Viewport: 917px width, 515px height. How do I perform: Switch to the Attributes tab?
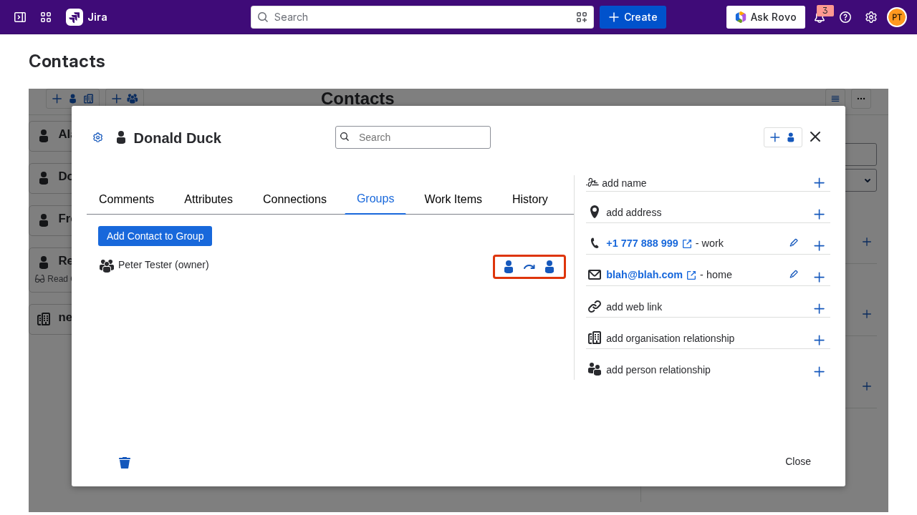click(x=208, y=200)
